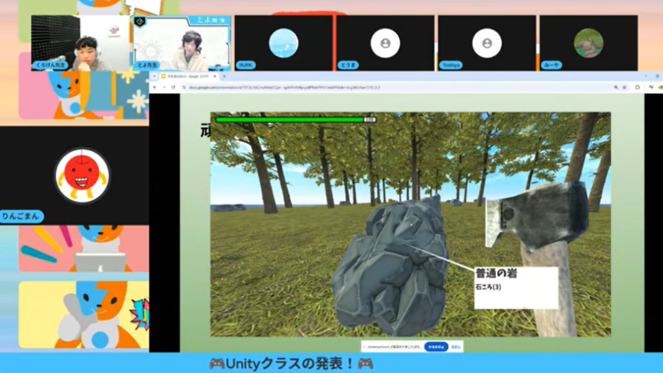Screen dimensions: 663x373
Task: Click the green health bar in game
Action: click(290, 120)
